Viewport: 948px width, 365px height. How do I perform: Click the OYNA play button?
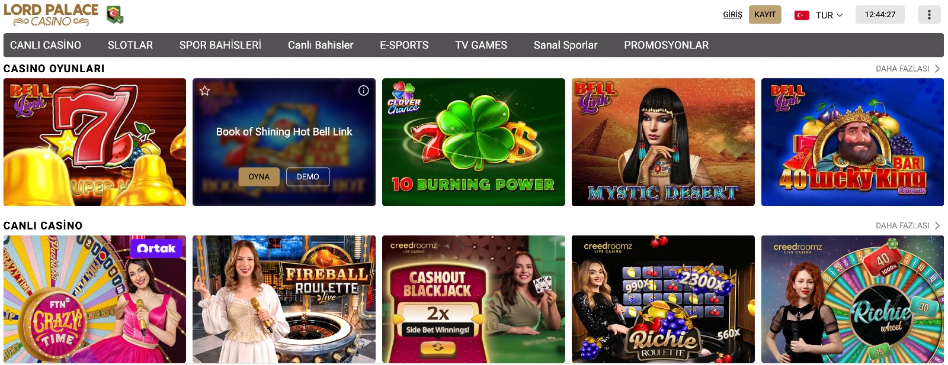pyautogui.click(x=259, y=177)
